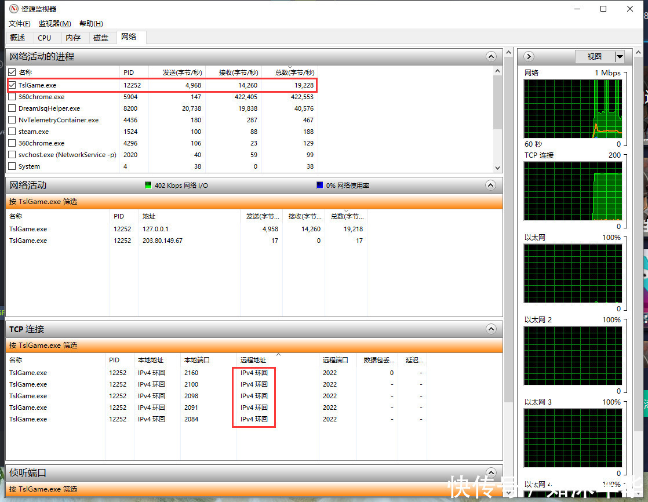Check the steam.exe checkbox
Viewport: 648px width, 502px height.
[12, 132]
